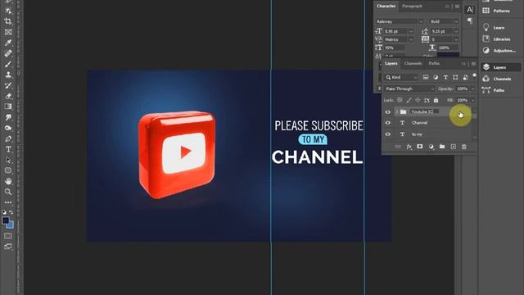Toggle filter for type layers
524x295 pixels.
click(445, 77)
